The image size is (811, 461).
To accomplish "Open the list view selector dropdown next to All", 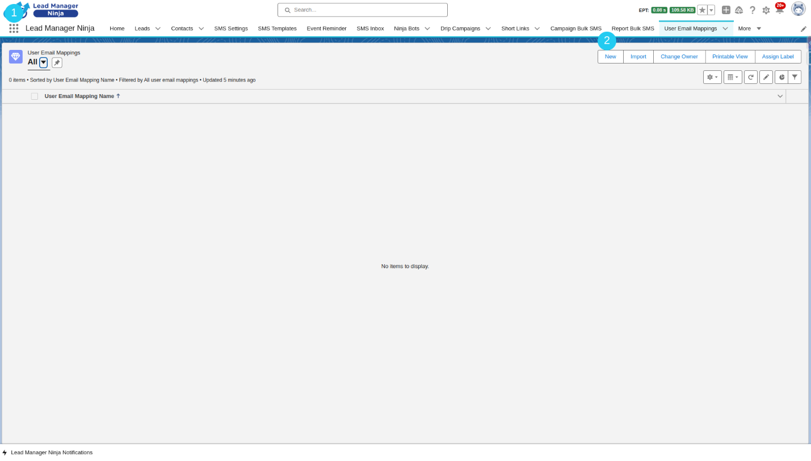I will (x=43, y=62).
